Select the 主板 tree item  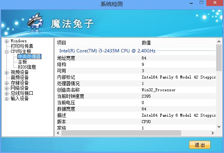tap(23, 62)
